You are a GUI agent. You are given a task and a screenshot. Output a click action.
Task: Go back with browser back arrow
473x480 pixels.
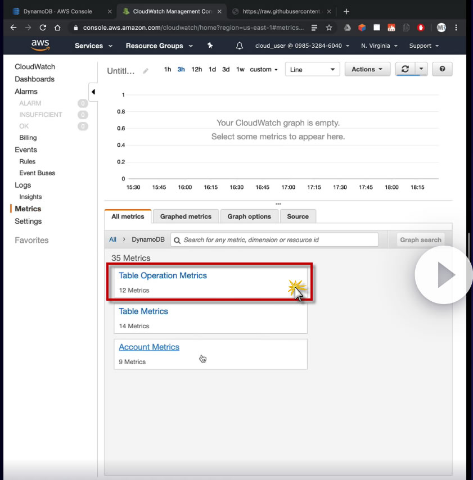(13, 28)
